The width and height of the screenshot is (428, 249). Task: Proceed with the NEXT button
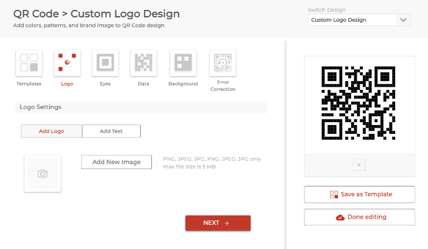(x=218, y=223)
